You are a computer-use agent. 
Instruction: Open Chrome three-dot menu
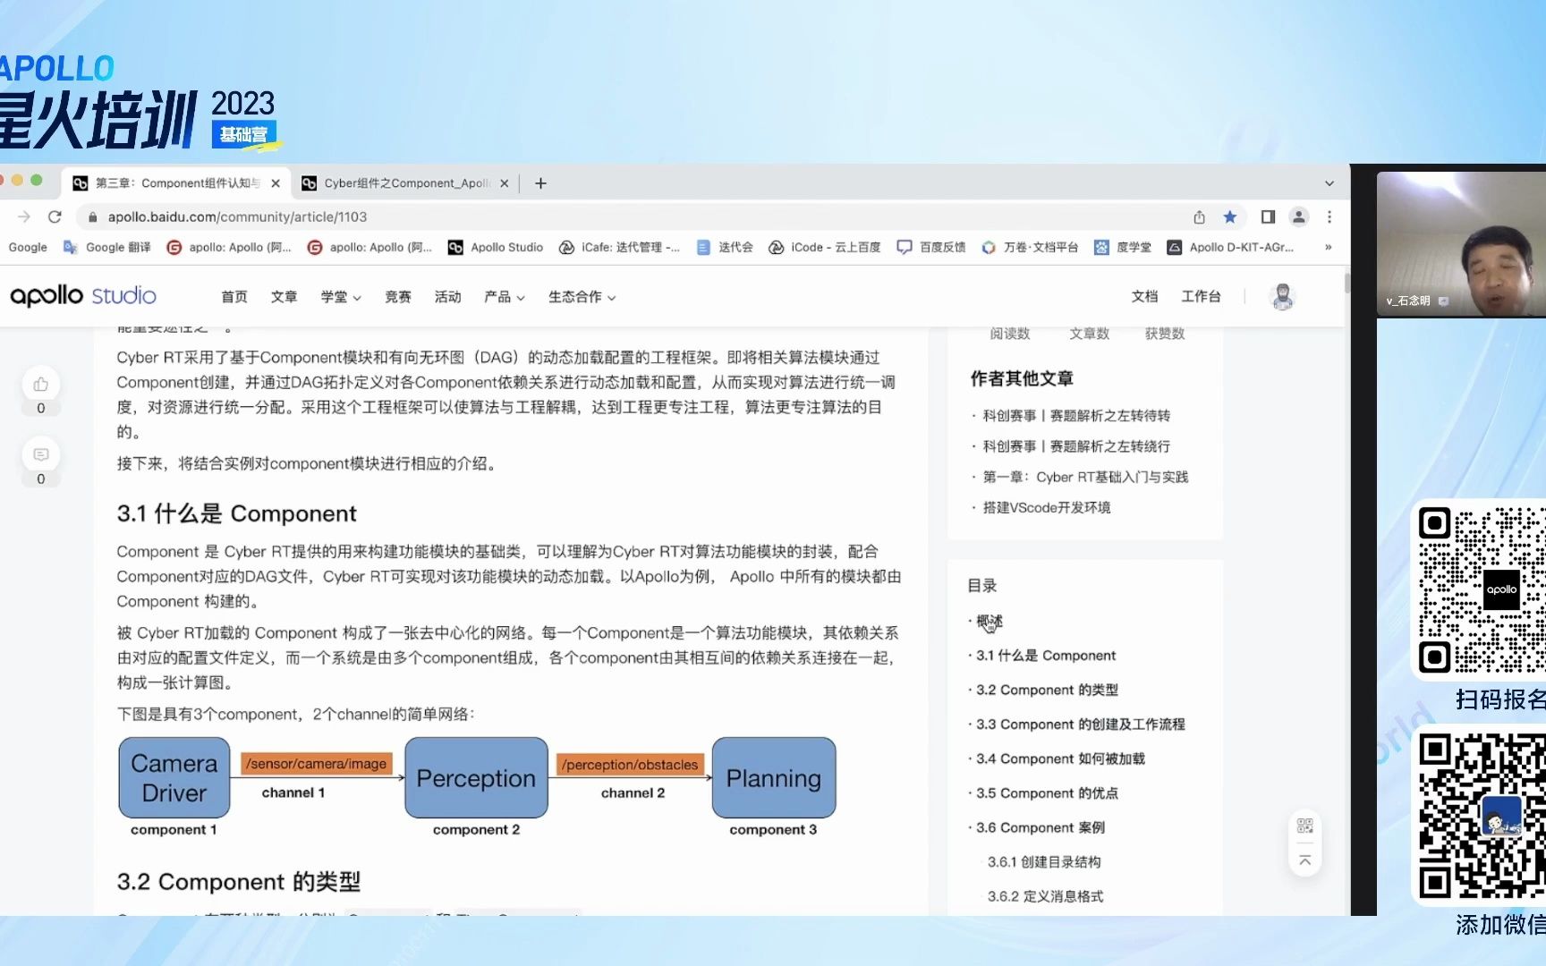[x=1329, y=216]
